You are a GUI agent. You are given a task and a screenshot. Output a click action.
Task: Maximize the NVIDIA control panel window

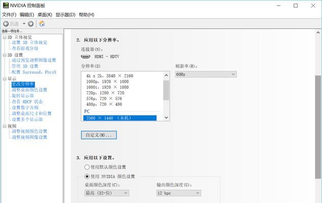point(296,6)
